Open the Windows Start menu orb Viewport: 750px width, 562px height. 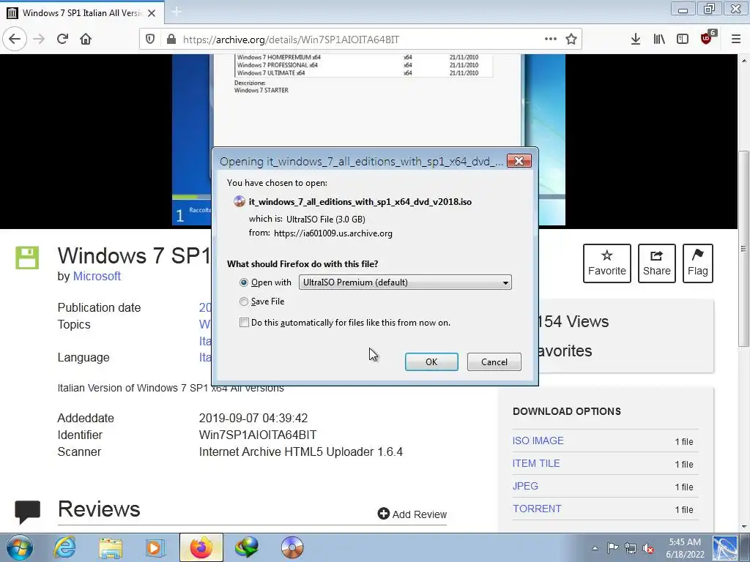pyautogui.click(x=20, y=547)
